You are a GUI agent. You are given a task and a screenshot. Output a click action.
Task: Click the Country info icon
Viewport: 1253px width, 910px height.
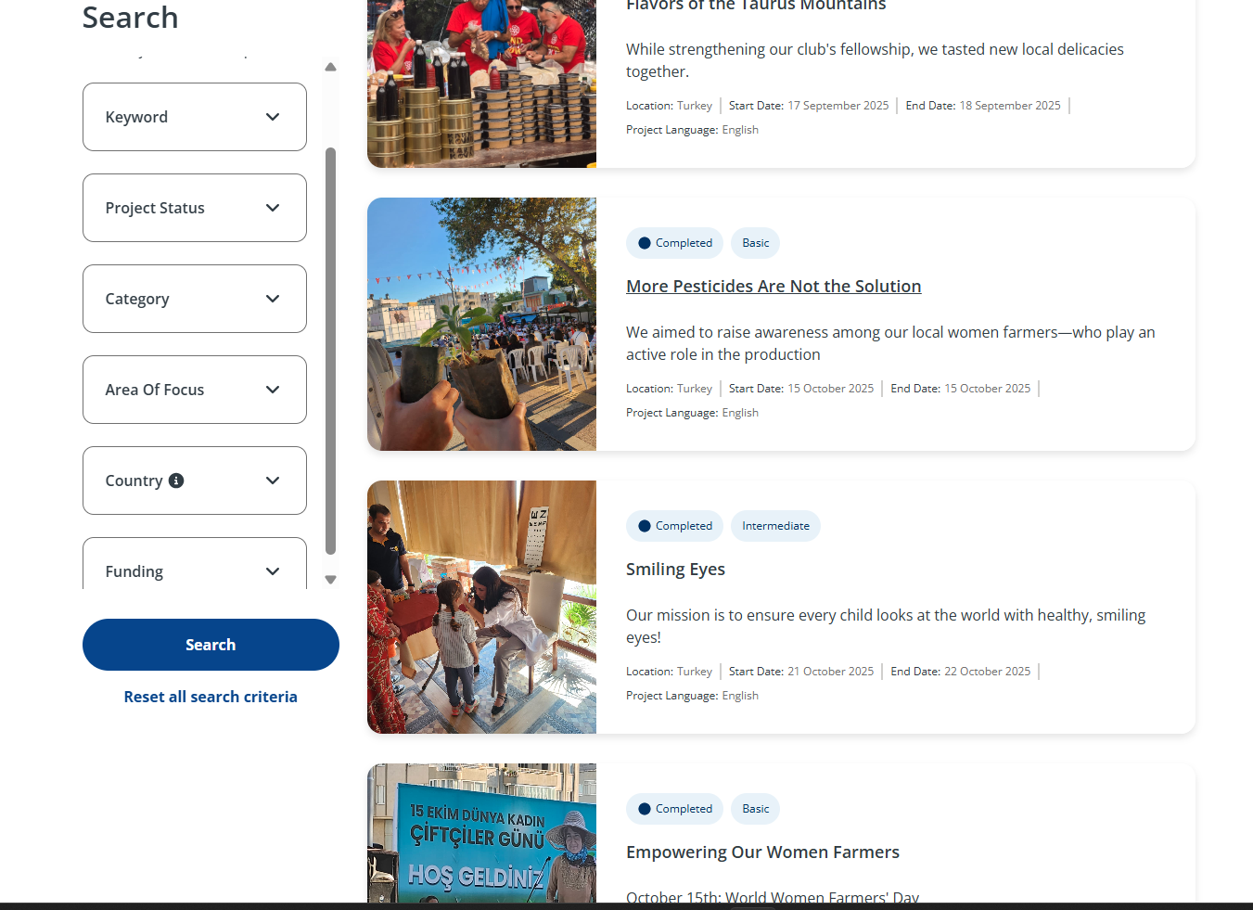coord(176,481)
